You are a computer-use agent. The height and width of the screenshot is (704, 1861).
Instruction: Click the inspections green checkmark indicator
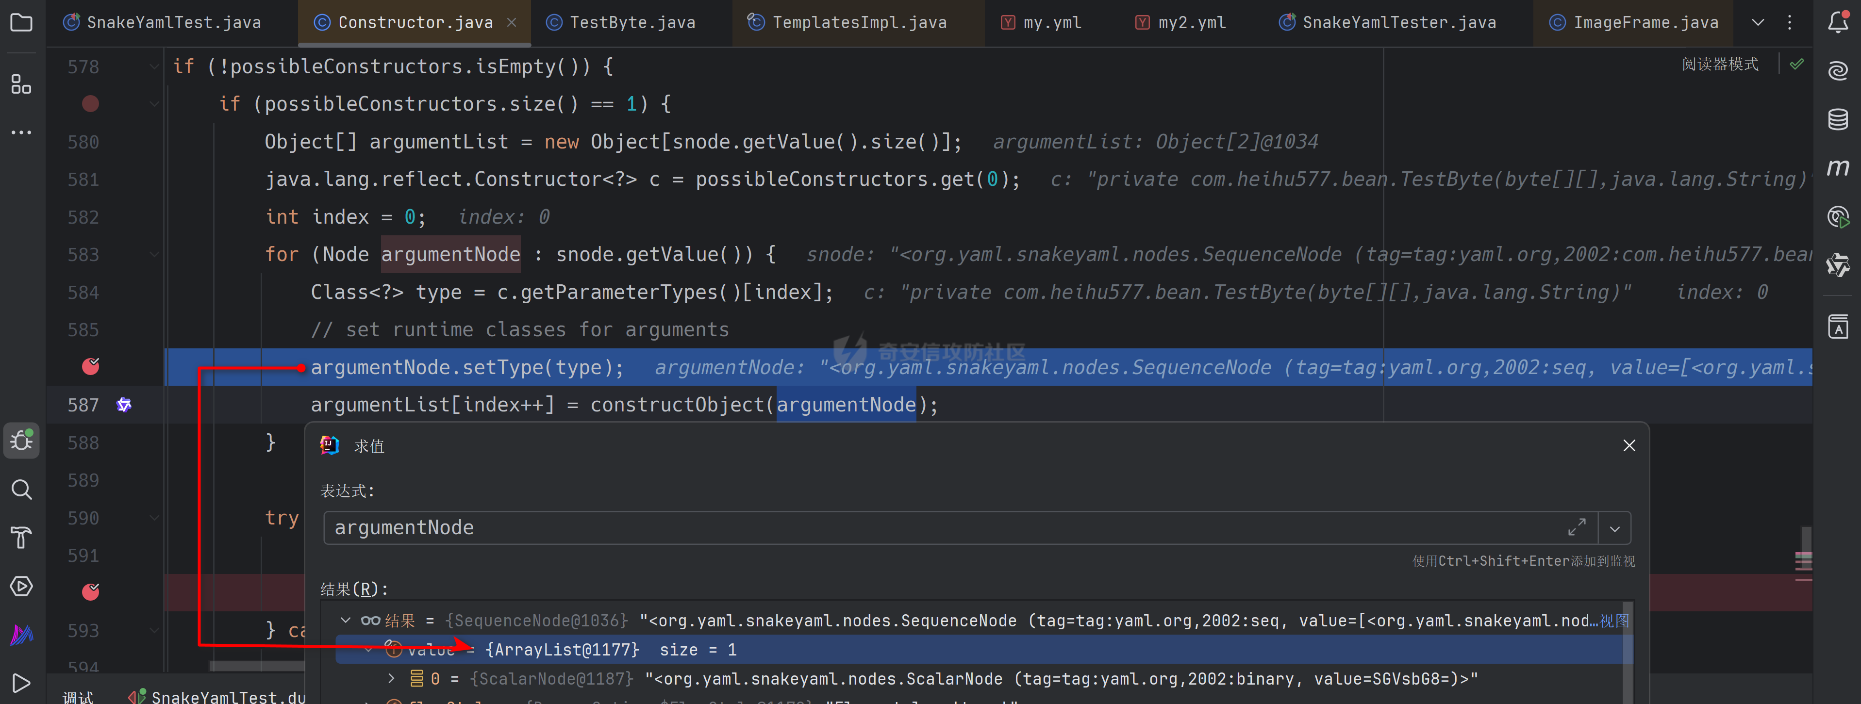tap(1797, 64)
